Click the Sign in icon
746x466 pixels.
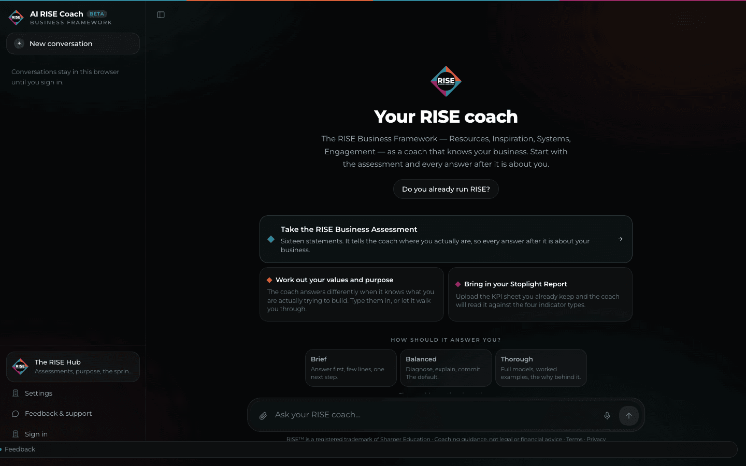[16, 434]
